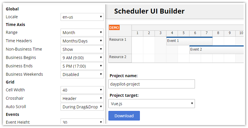Select the Project target dropdown showing Vue.js

pyautogui.click(x=151, y=104)
